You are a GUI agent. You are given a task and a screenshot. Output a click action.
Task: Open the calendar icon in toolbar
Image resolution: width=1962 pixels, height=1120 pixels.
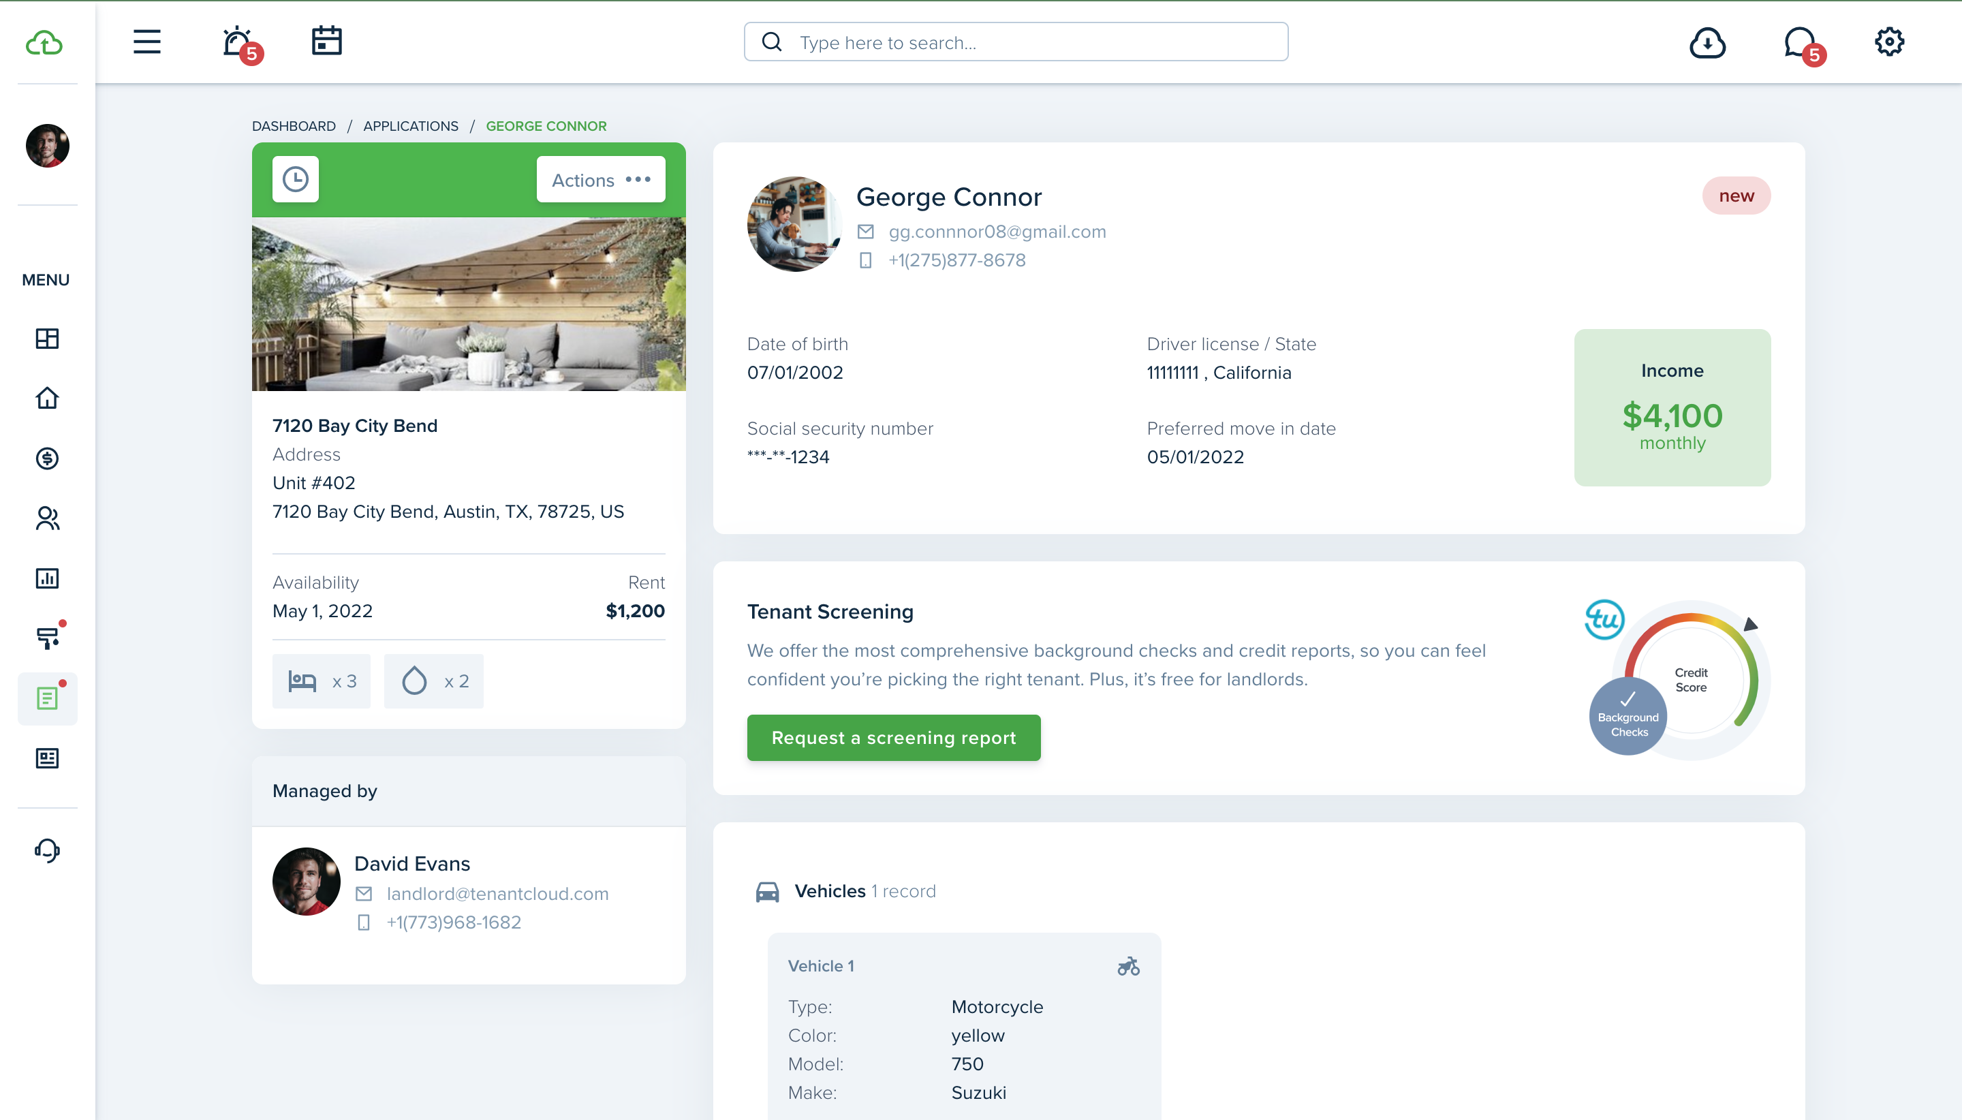point(326,42)
